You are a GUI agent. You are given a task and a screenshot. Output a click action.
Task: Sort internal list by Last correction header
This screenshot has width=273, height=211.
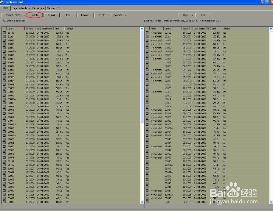click(45, 29)
